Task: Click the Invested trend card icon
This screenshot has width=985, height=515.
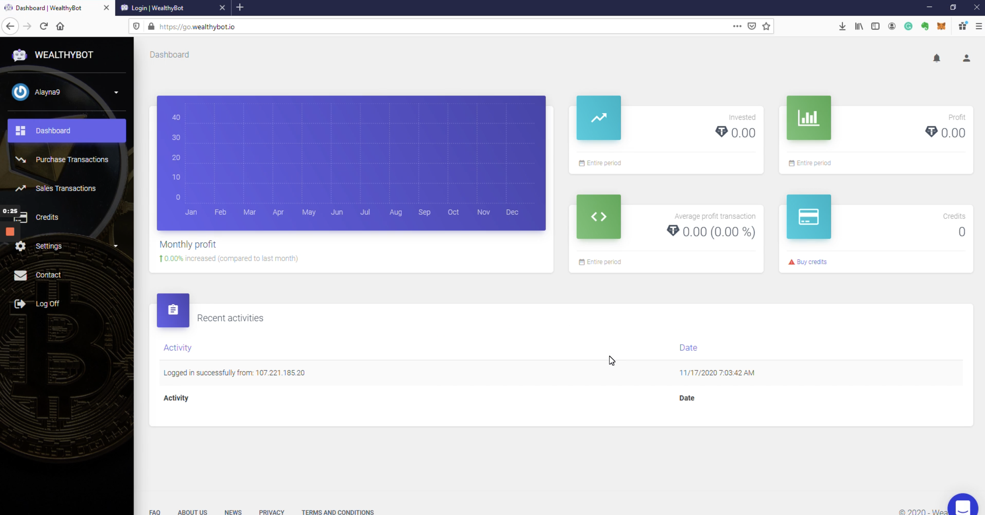Action: 598,118
